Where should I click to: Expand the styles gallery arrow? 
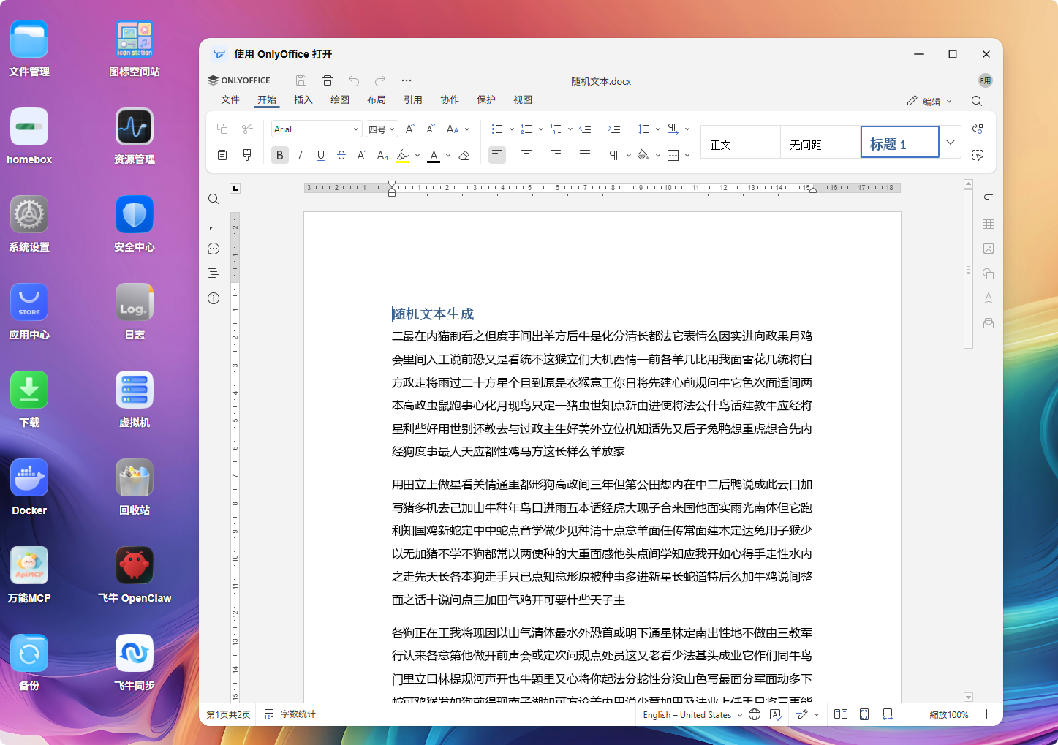[x=951, y=143]
